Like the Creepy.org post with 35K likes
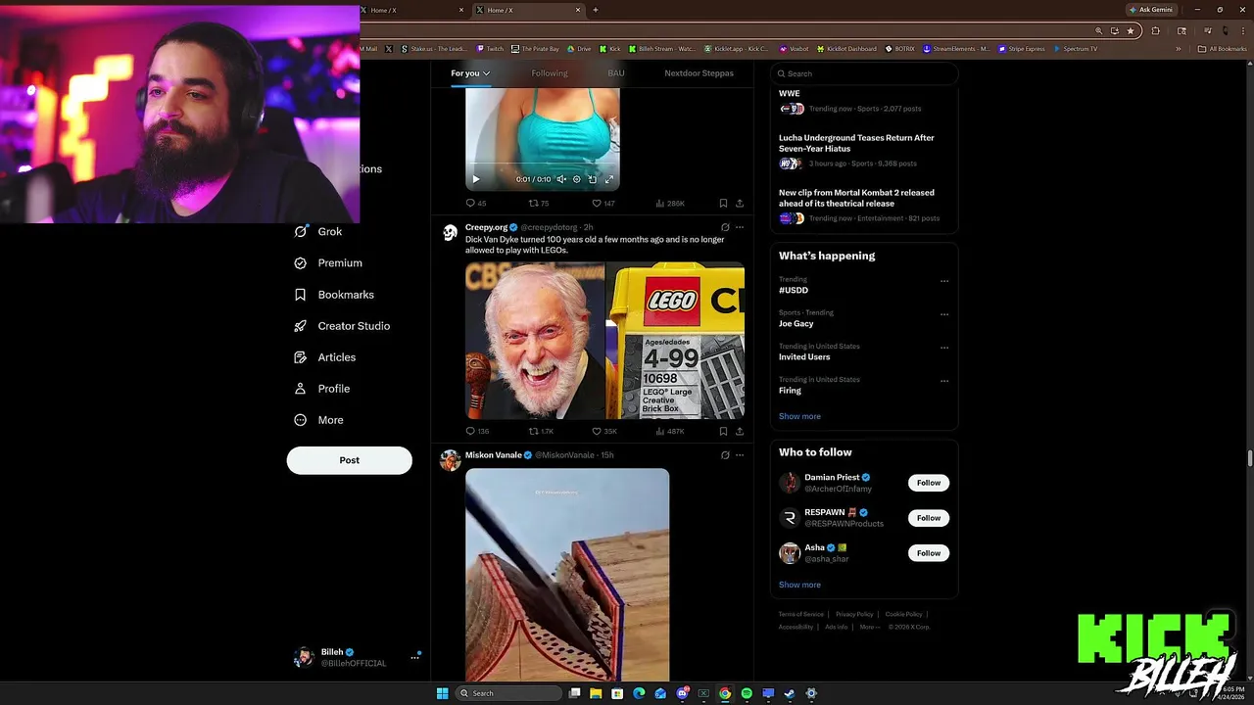Viewport: 1254px width, 705px height. 604,431
